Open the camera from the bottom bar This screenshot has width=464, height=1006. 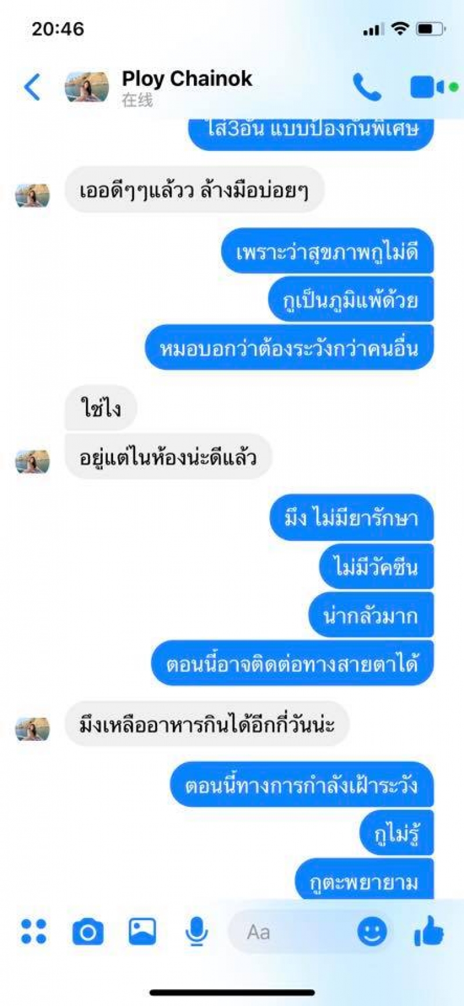point(88,932)
